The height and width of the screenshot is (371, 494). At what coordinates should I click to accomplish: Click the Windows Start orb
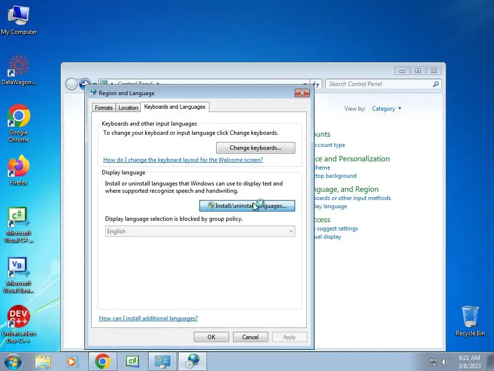13,361
